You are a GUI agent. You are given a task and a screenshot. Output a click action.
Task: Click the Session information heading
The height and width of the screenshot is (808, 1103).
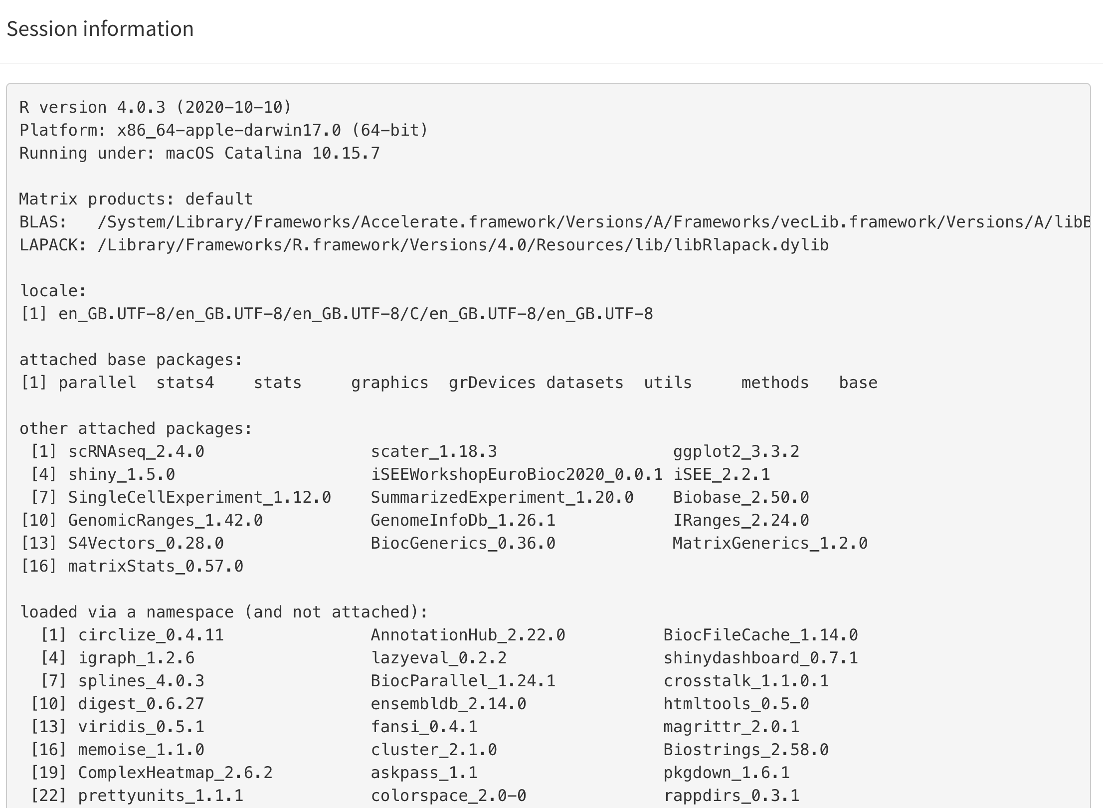tap(100, 29)
